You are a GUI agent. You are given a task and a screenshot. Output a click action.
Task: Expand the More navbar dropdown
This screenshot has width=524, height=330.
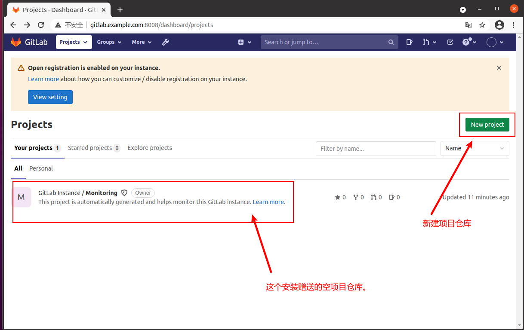pyautogui.click(x=142, y=42)
